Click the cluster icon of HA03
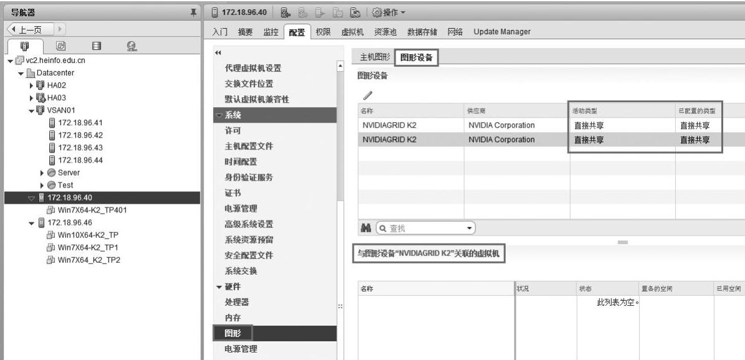 click(x=40, y=98)
